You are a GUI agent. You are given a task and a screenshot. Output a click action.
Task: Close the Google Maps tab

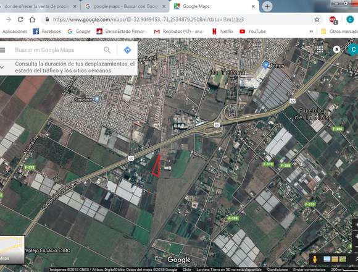click(x=253, y=6)
